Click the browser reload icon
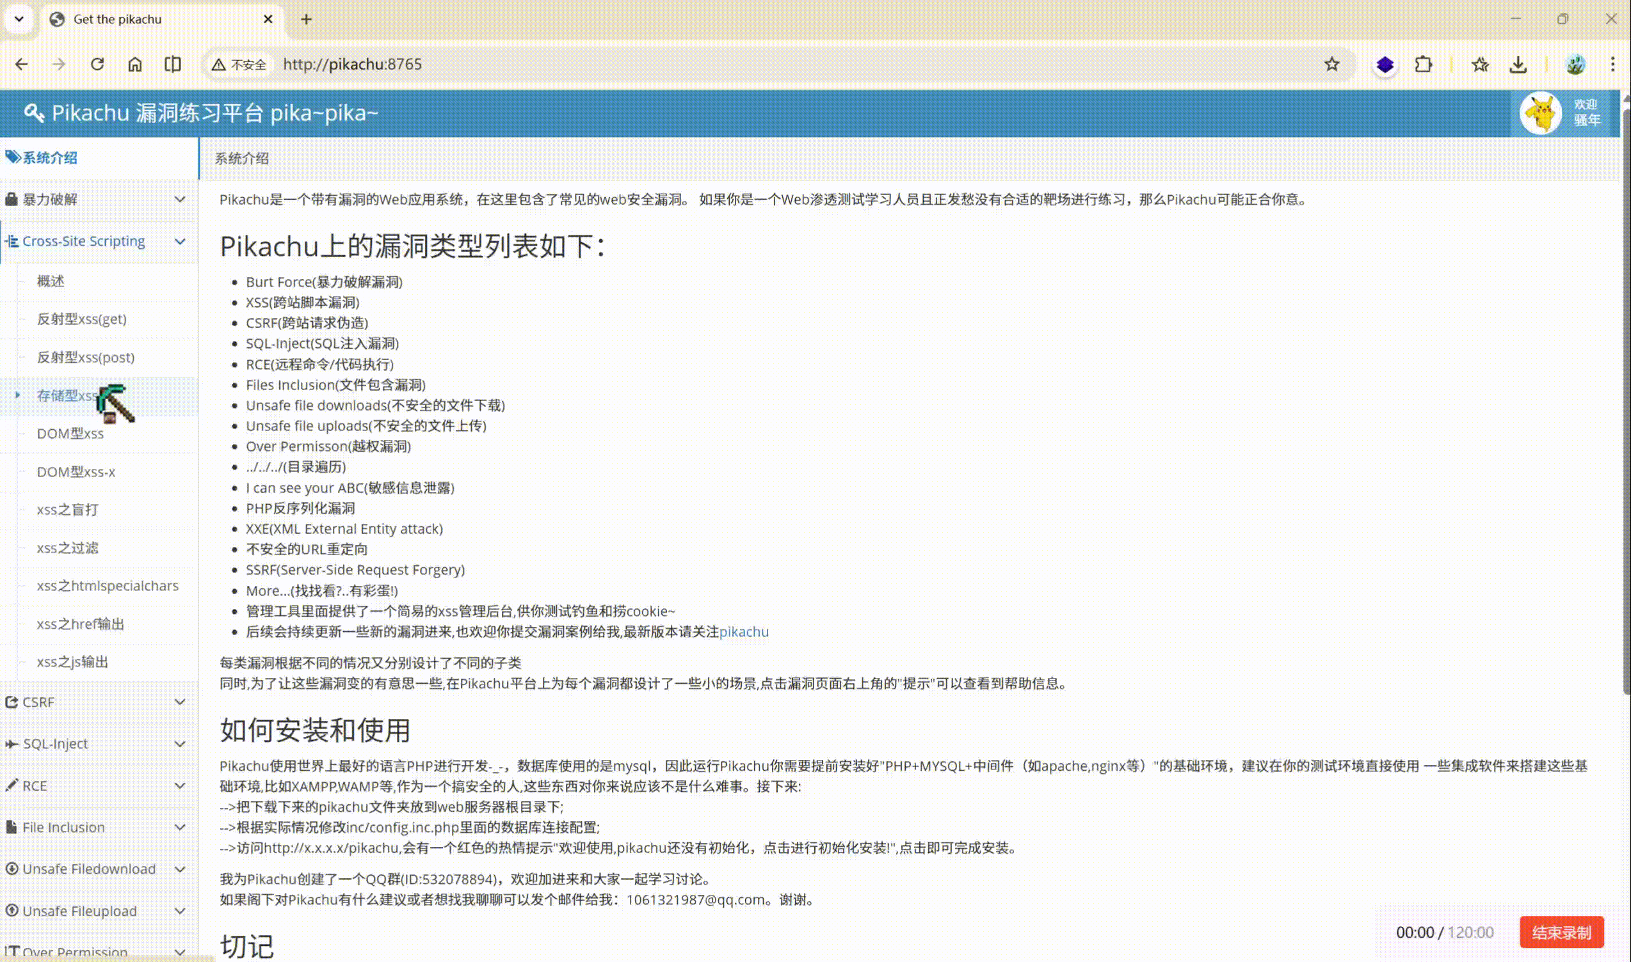This screenshot has height=962, width=1631. click(x=97, y=64)
